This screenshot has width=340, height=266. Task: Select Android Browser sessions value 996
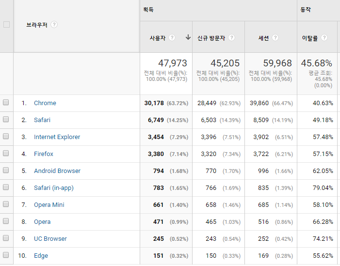click(x=263, y=171)
